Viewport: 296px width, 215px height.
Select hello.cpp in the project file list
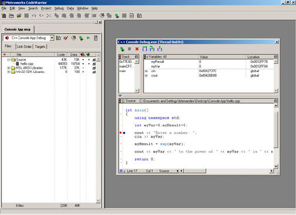pos(27,64)
